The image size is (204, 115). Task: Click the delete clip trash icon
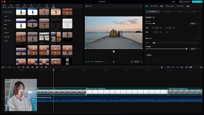[23, 67]
